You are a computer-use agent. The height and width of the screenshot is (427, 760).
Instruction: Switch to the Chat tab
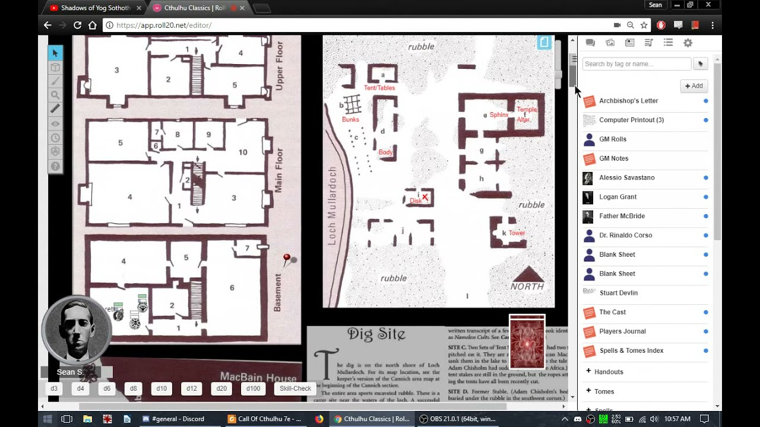click(590, 43)
